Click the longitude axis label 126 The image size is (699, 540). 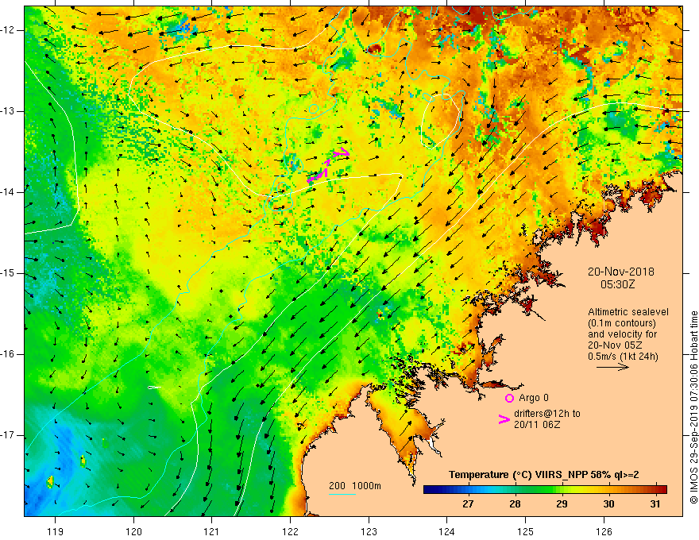click(604, 532)
